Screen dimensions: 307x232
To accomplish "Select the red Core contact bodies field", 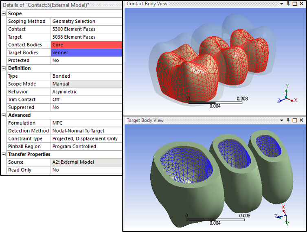I will click(x=86, y=45).
